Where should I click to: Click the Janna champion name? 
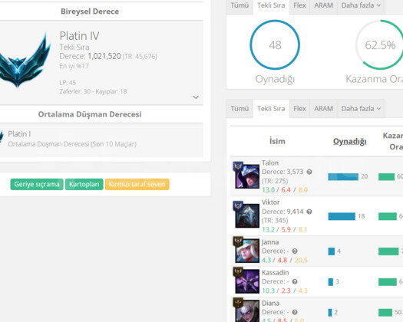click(x=270, y=242)
